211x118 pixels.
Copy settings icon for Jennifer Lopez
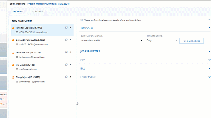point(66,27)
